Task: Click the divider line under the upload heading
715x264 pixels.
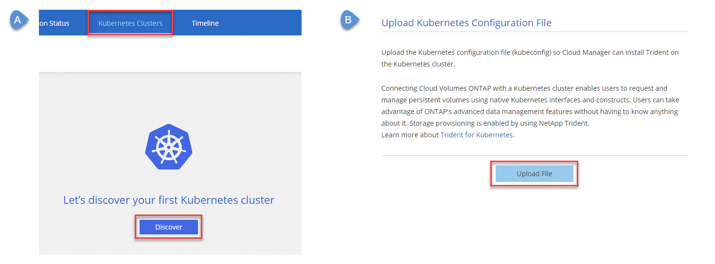Action: click(535, 32)
